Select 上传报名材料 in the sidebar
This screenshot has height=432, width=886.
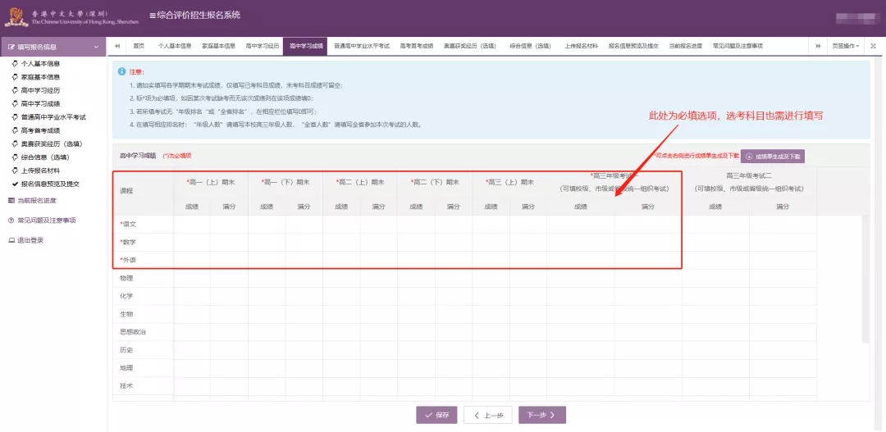click(x=40, y=171)
